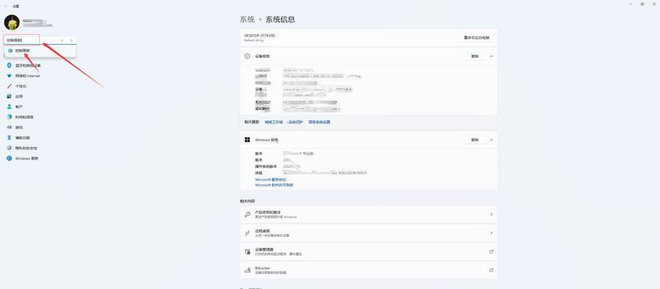Viewport: 660px width, 289px height.
Task: Collapse the 设备规格 section
Action: pyautogui.click(x=491, y=56)
